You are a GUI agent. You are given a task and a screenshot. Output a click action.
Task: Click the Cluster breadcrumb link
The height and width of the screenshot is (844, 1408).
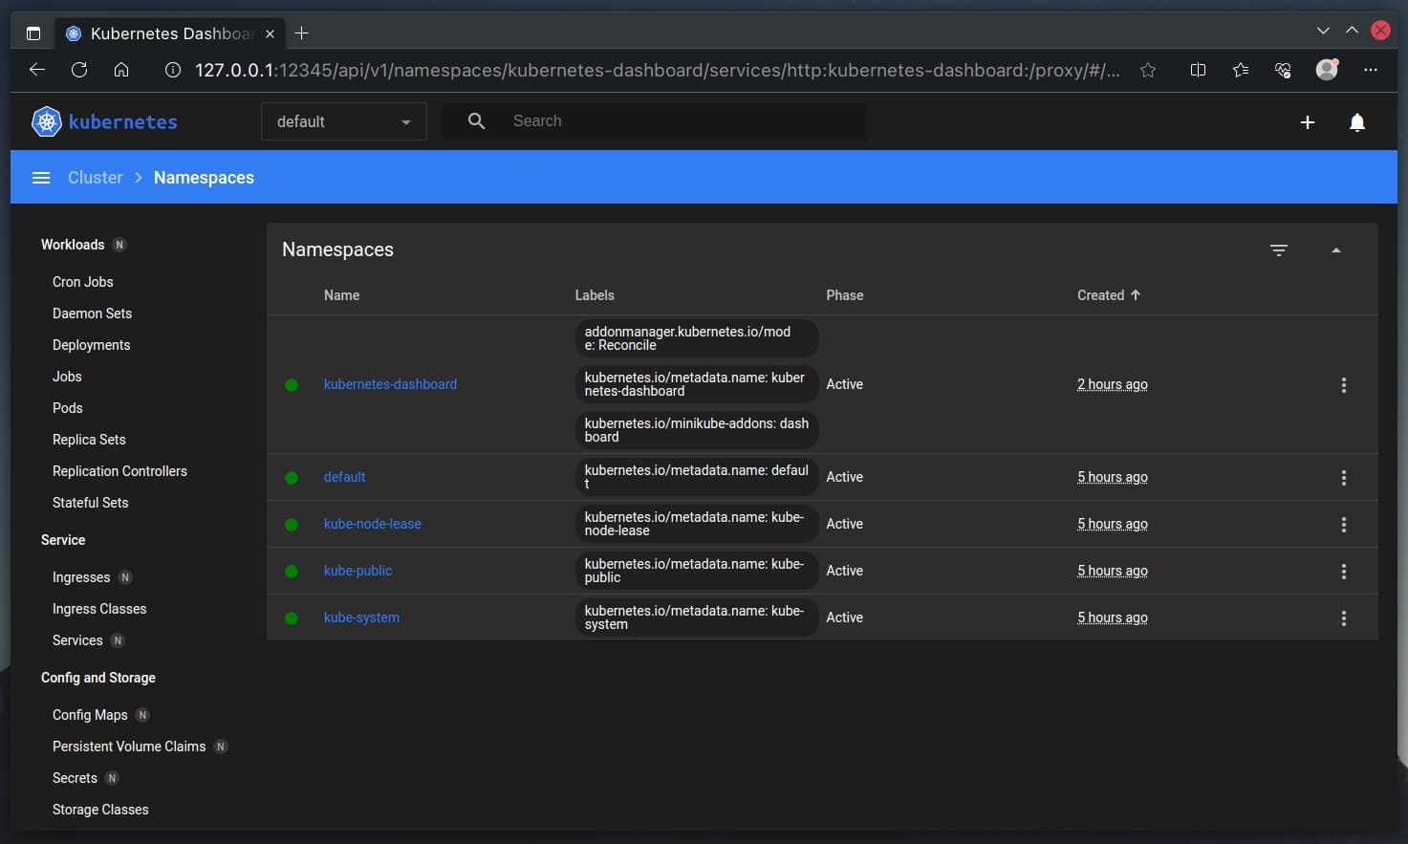(x=95, y=178)
